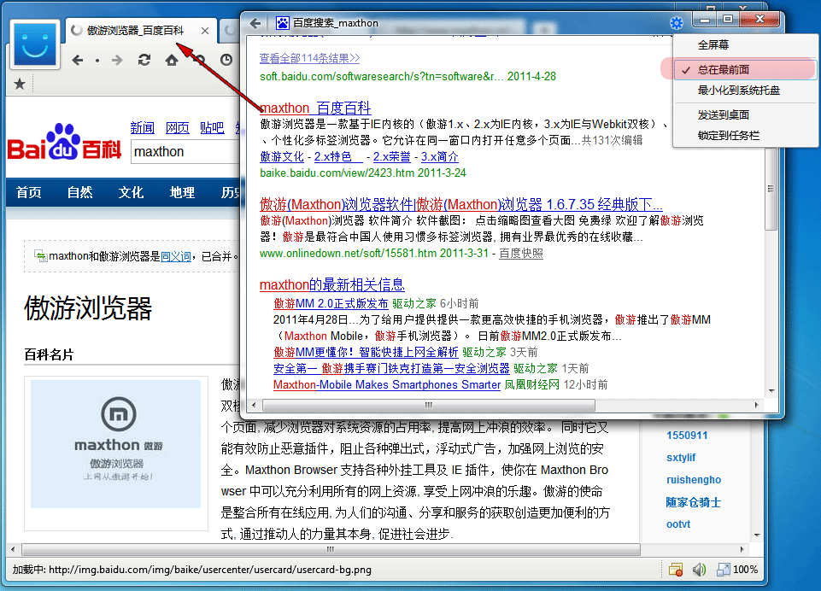Open the Maxthon smiley face main menu
The image size is (821, 591).
tap(34, 45)
